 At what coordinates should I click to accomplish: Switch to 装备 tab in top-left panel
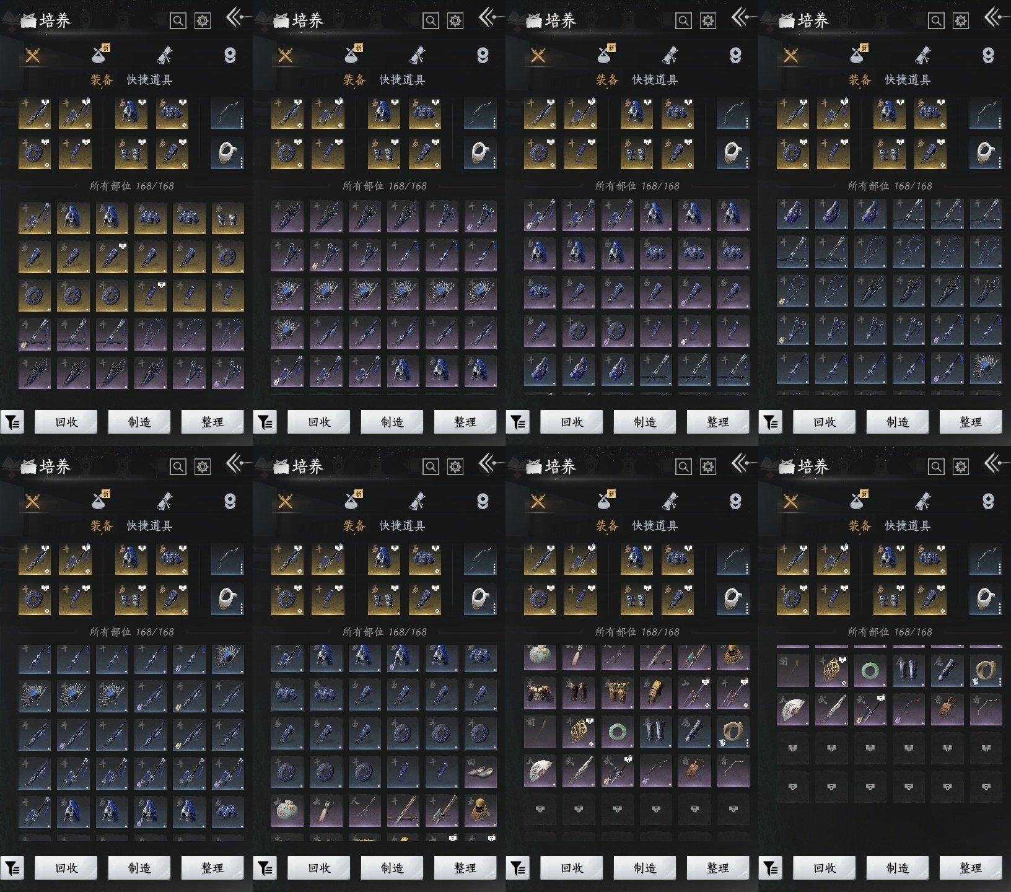point(102,80)
